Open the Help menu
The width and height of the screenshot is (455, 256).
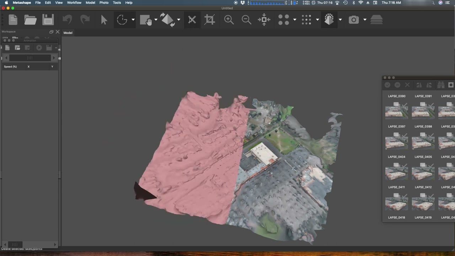click(x=129, y=2)
